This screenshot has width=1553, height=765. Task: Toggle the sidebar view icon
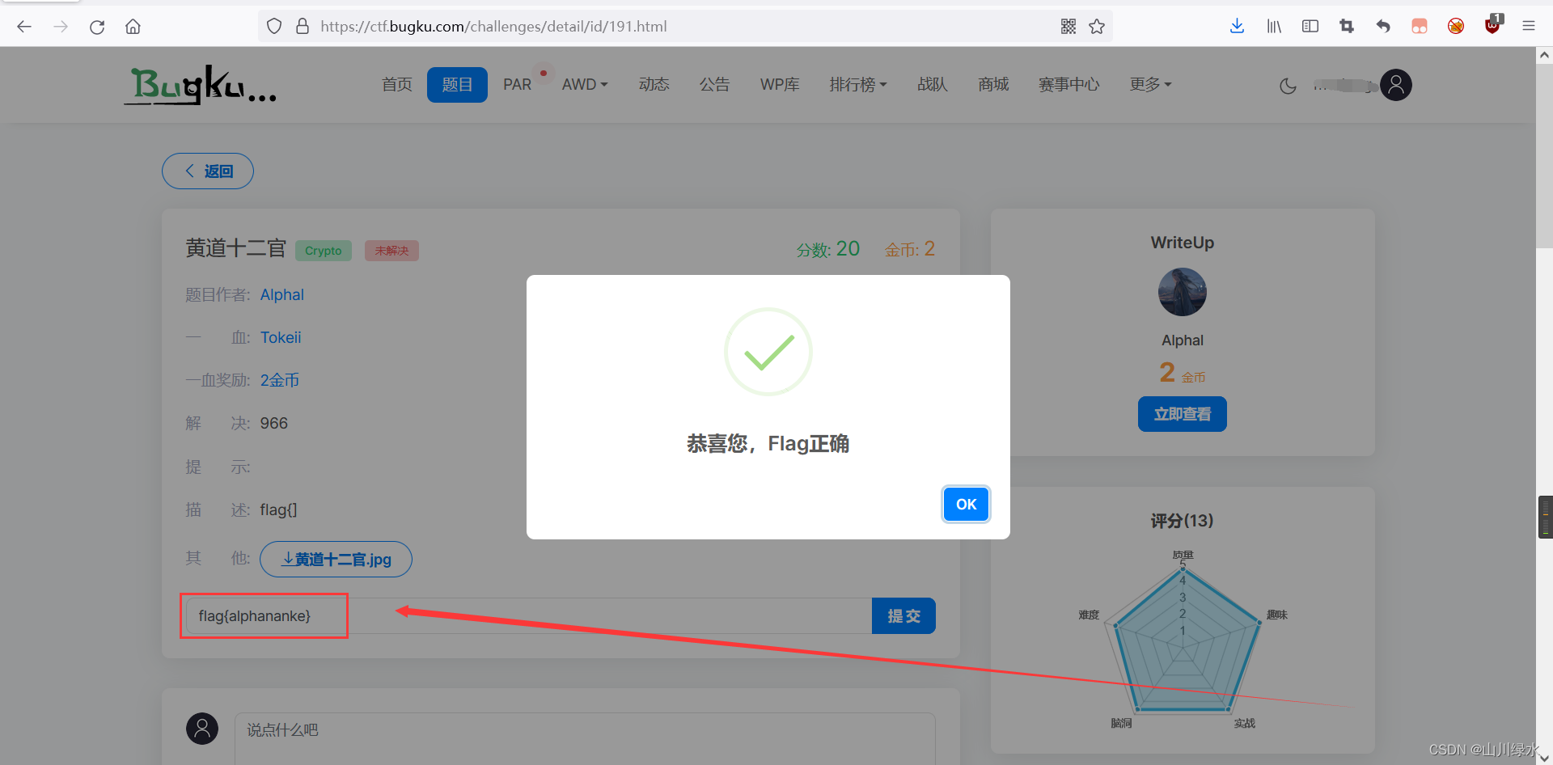pyautogui.click(x=1310, y=27)
